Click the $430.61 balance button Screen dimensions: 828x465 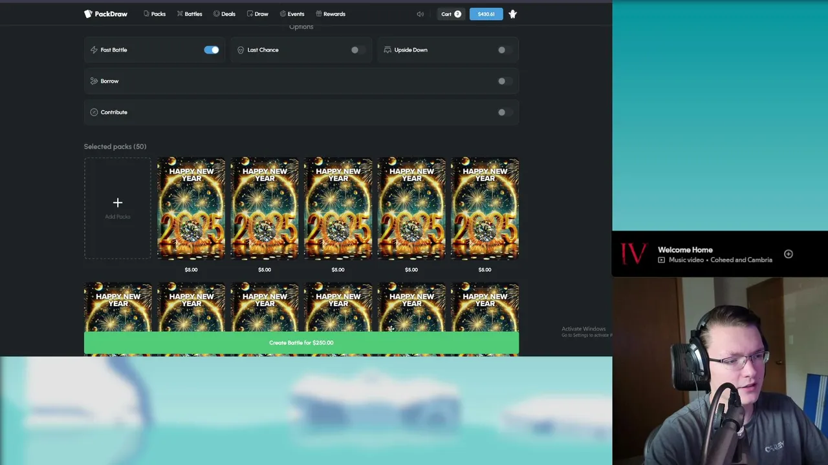point(486,14)
